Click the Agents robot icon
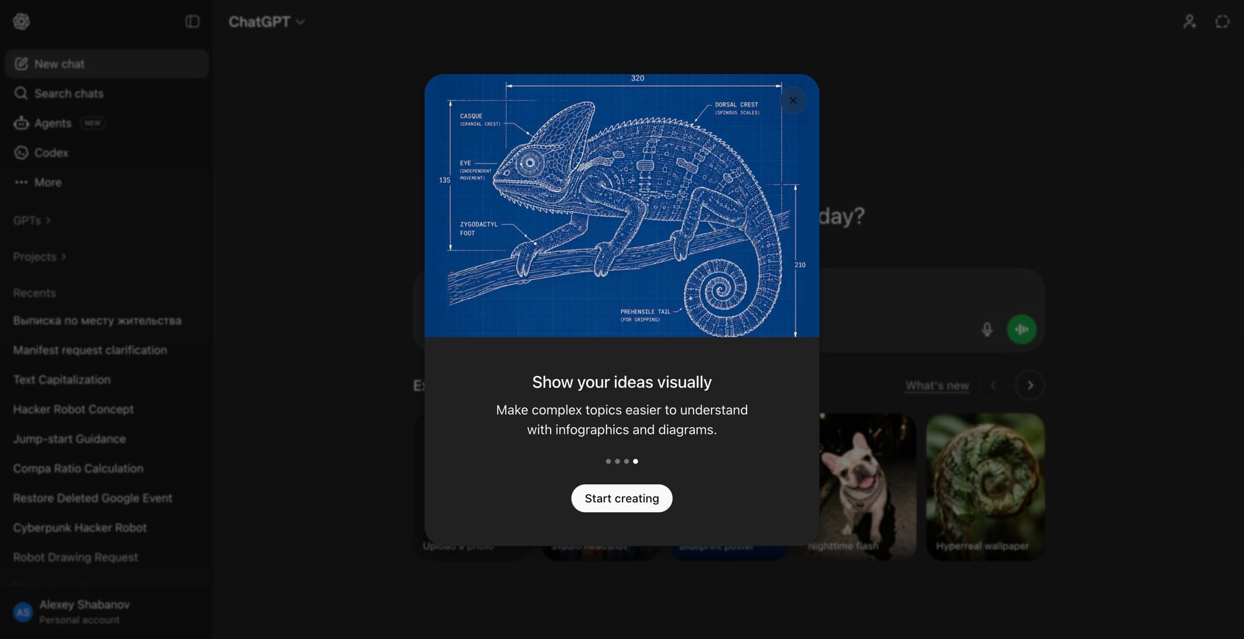1244x639 pixels. (21, 123)
